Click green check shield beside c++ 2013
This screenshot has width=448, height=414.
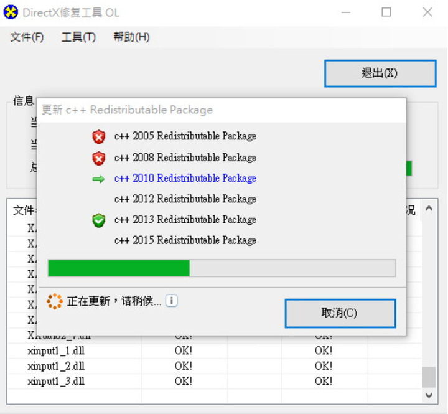click(98, 220)
